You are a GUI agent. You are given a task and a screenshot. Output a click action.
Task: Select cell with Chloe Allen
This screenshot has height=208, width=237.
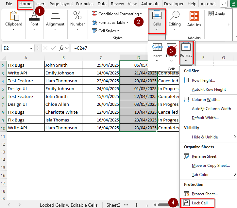click(63, 104)
